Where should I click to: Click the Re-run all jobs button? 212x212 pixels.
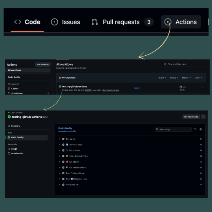(x=191, y=117)
